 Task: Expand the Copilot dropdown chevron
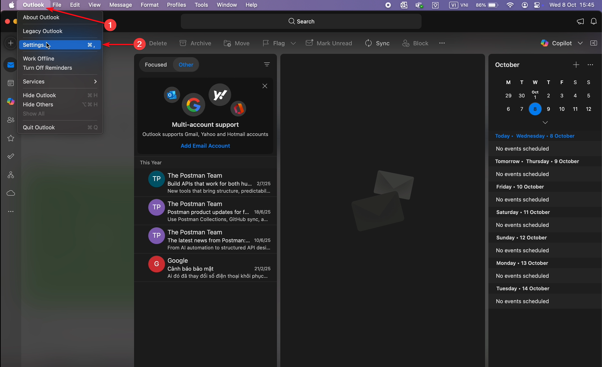(x=580, y=43)
